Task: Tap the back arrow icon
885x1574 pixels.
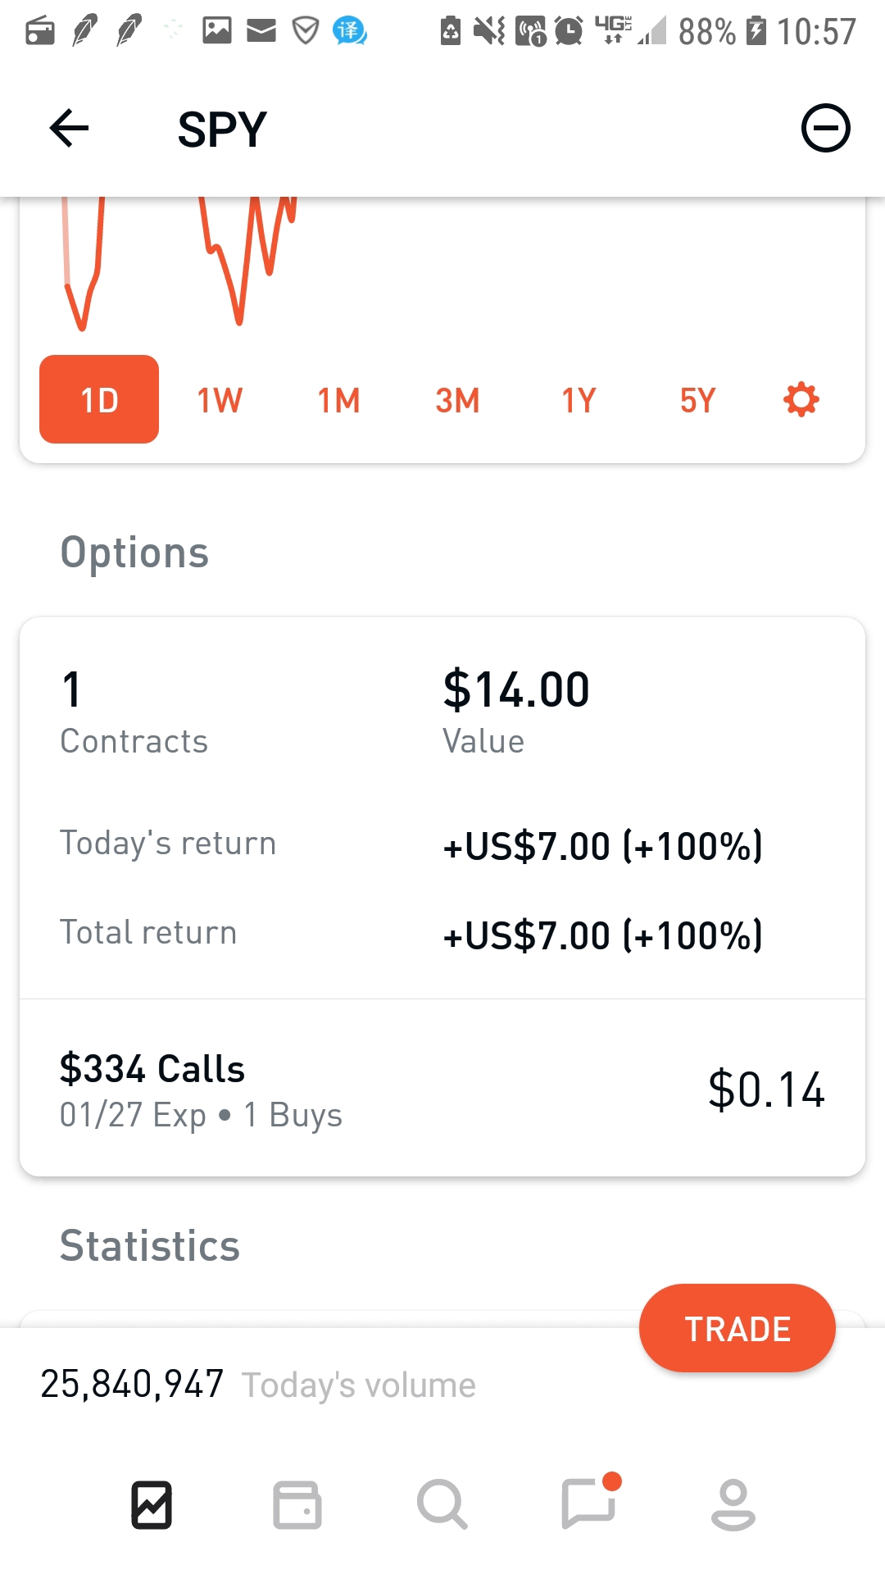Action: pos(69,129)
